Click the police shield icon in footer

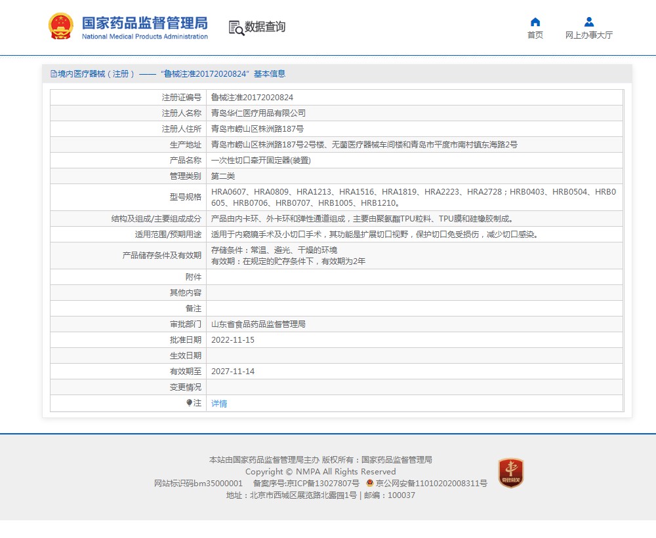click(x=369, y=483)
